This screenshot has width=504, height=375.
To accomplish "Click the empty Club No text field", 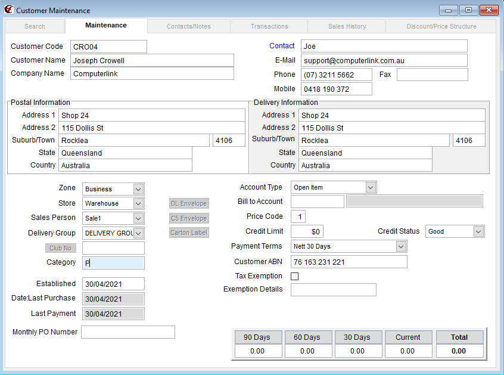I will pos(113,248).
